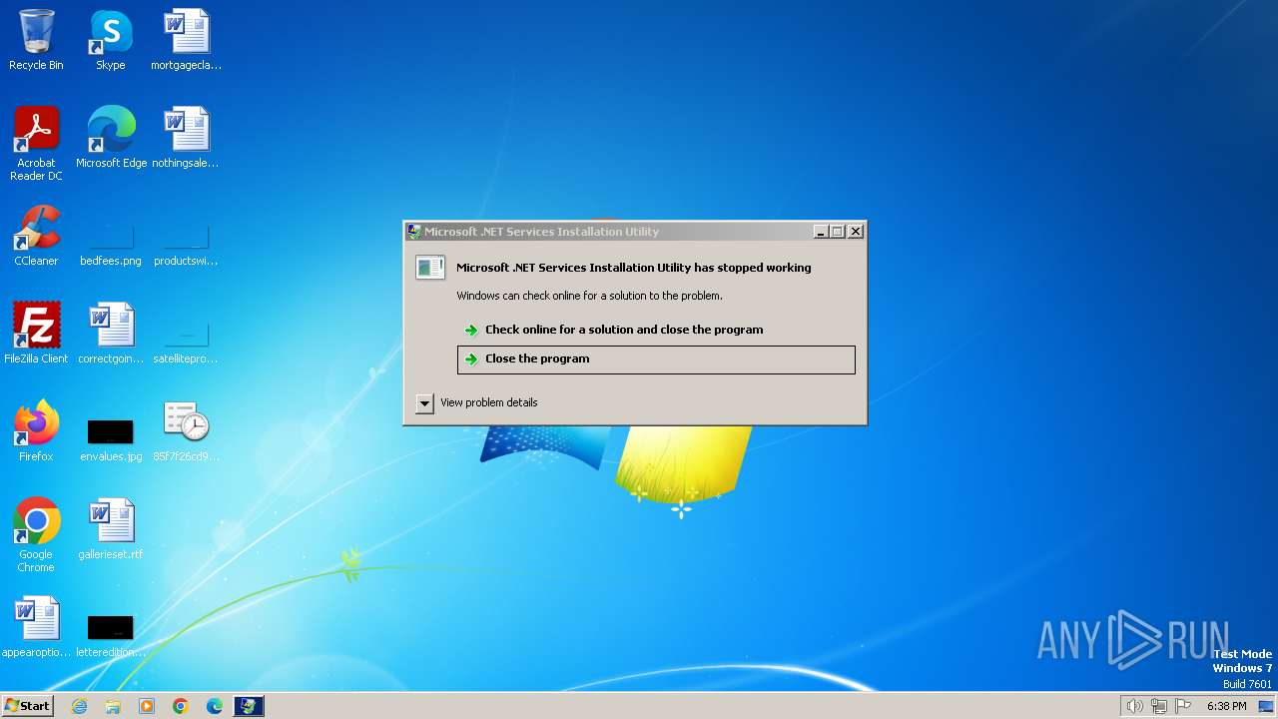Select the appearoptio... Word document
The height and width of the screenshot is (719, 1278).
point(36,628)
